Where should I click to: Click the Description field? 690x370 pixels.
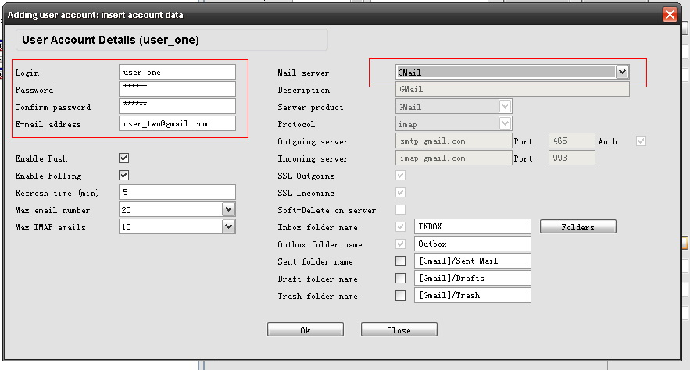pyautogui.click(x=512, y=89)
